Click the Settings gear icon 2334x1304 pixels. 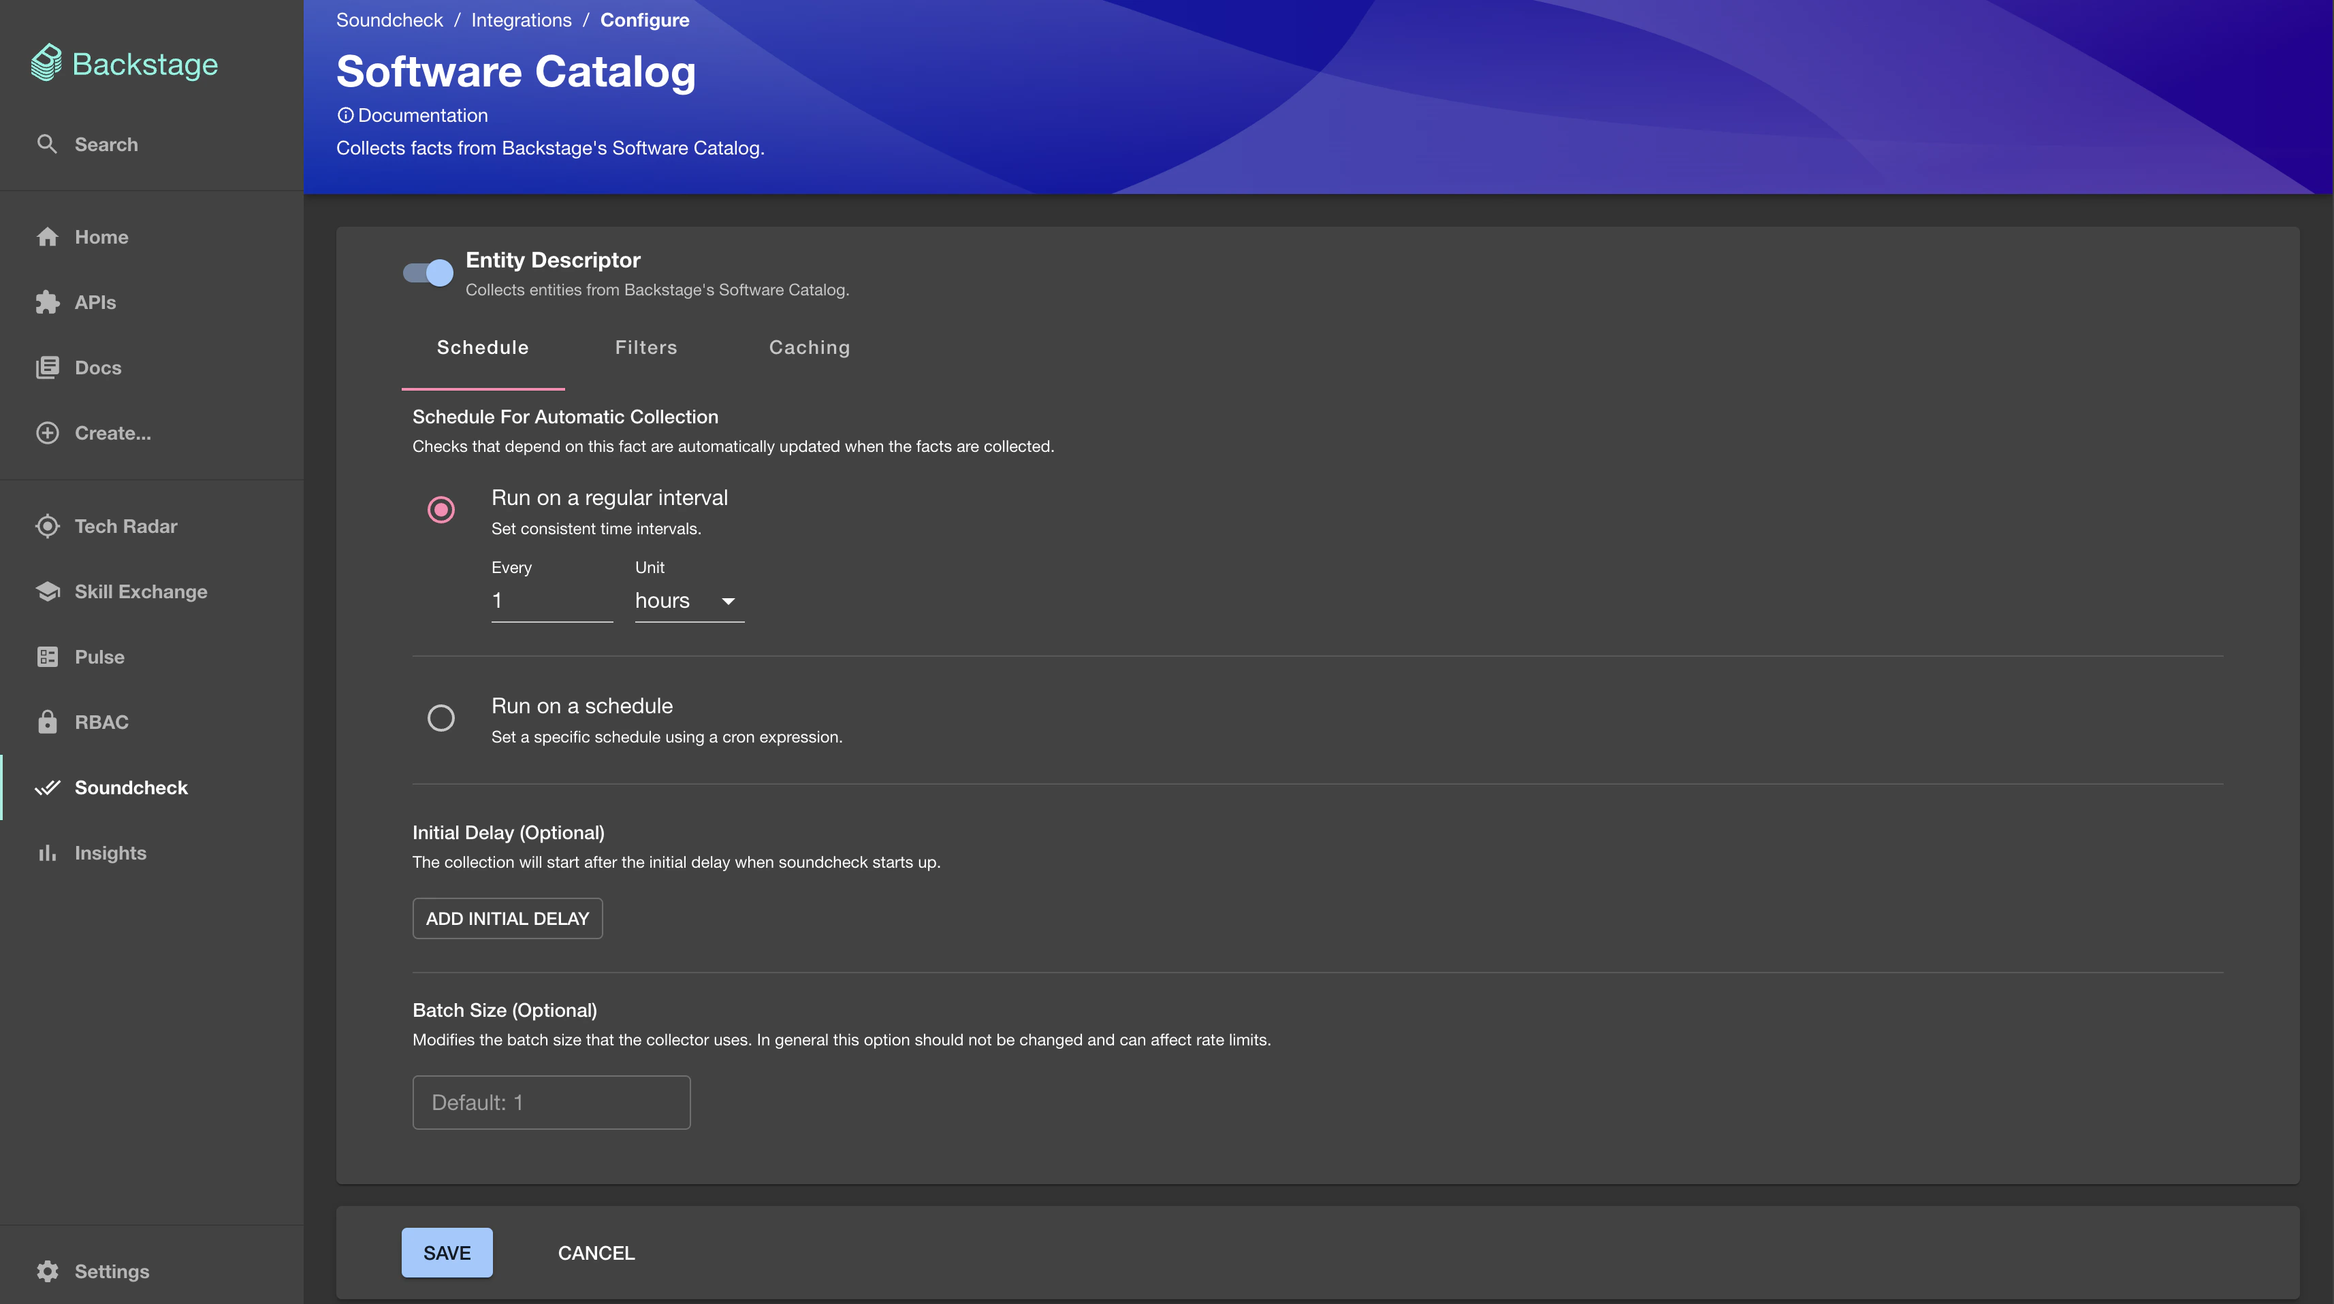47,1271
